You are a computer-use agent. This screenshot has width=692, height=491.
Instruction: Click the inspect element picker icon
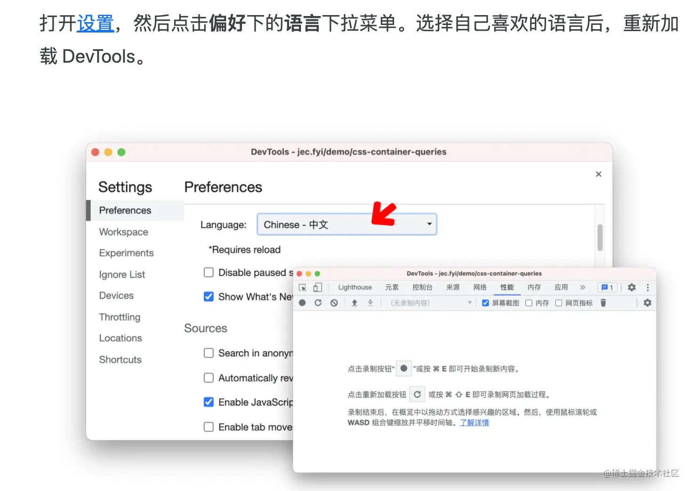tap(303, 287)
